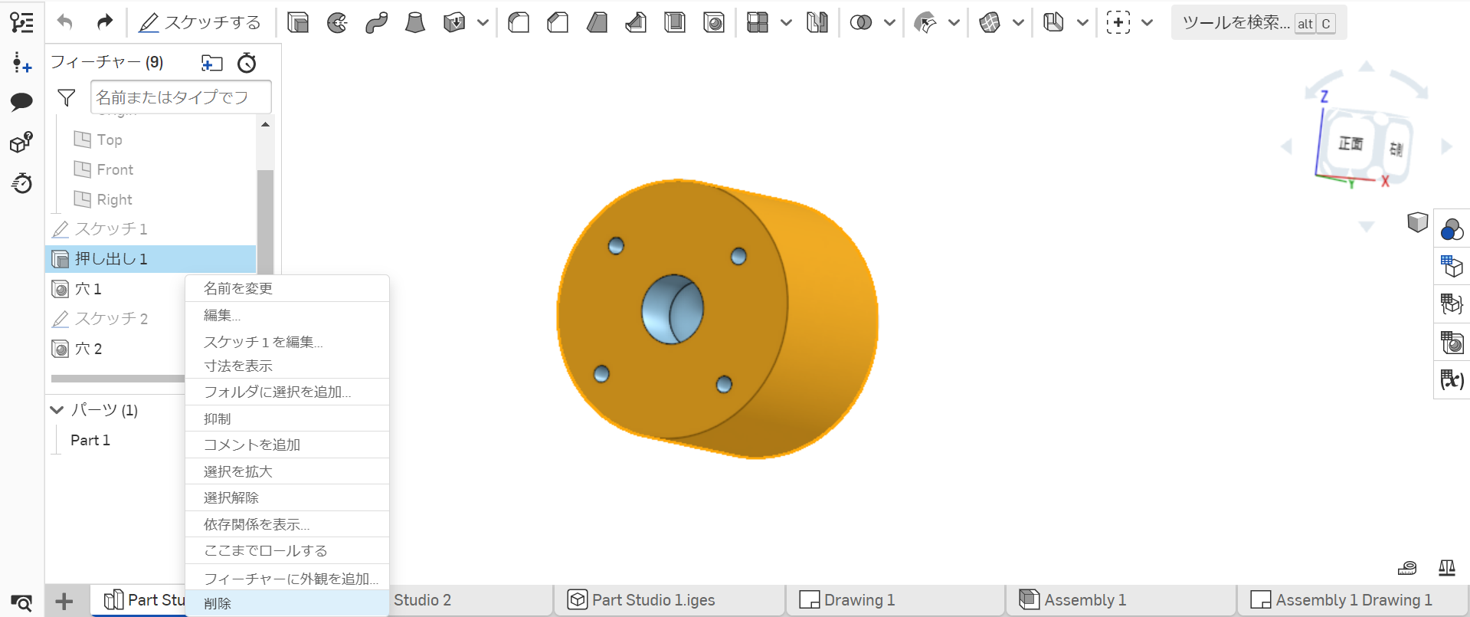This screenshot has width=1470, height=617.
Task: Open the variable table (x) icon
Action: 1452,379
